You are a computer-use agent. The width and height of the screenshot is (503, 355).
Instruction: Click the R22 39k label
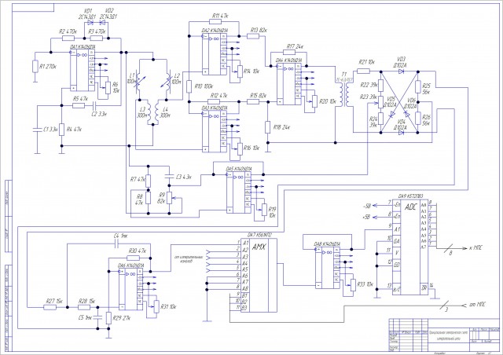click(369, 85)
